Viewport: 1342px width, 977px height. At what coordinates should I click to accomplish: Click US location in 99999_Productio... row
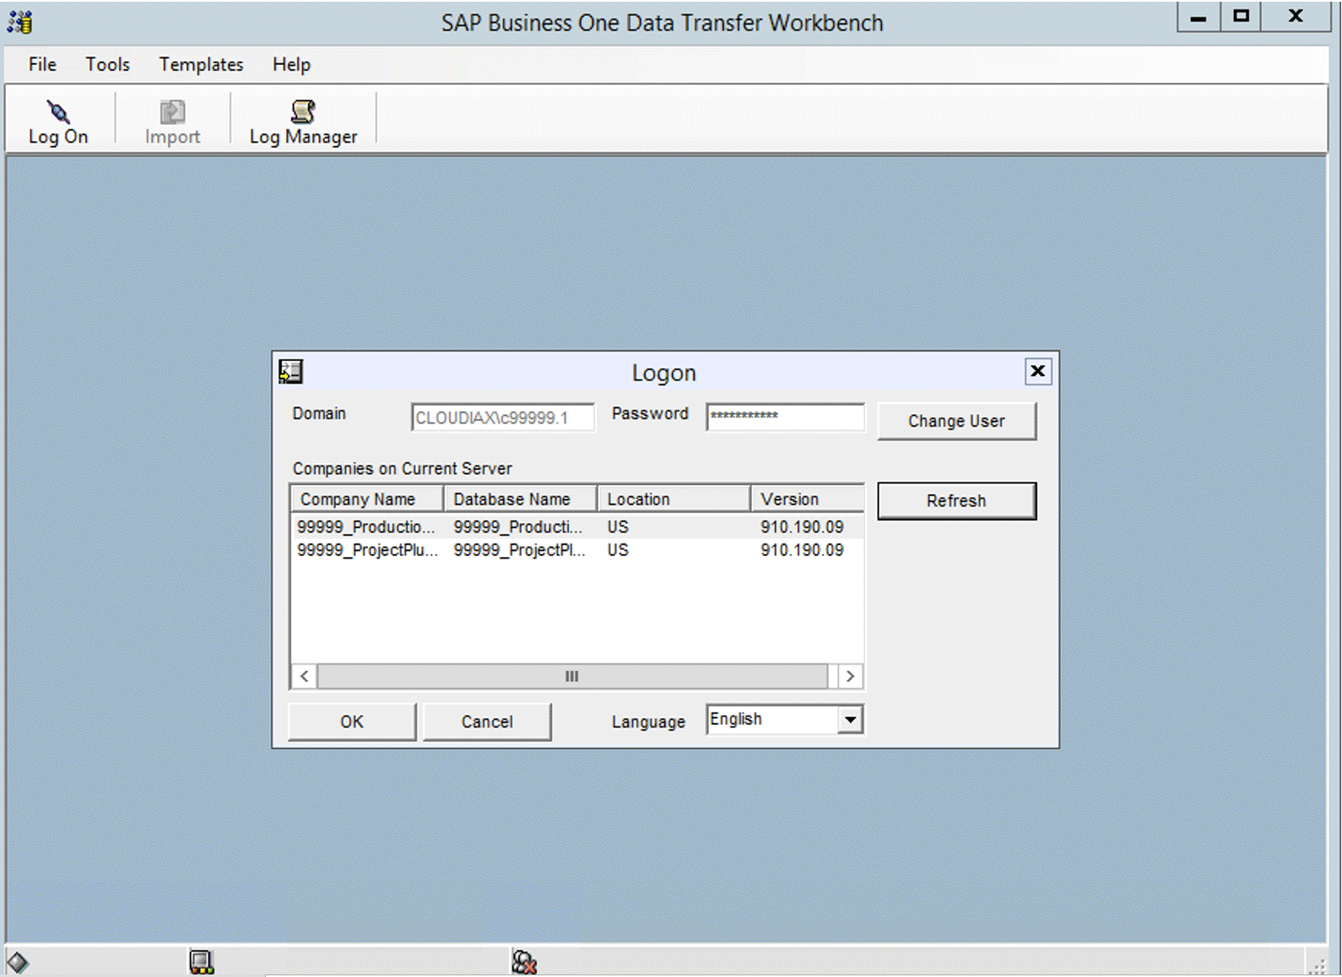[x=618, y=527]
